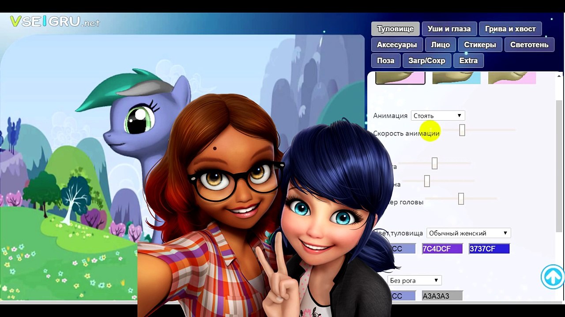This screenshot has height=317, width=565.
Task: Pick the 7C4DCF body color swatch
Action: pyautogui.click(x=442, y=249)
